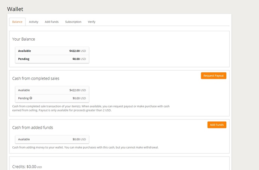
Task: Select the bold Pending $0.00 USD value
Action: (79, 59)
